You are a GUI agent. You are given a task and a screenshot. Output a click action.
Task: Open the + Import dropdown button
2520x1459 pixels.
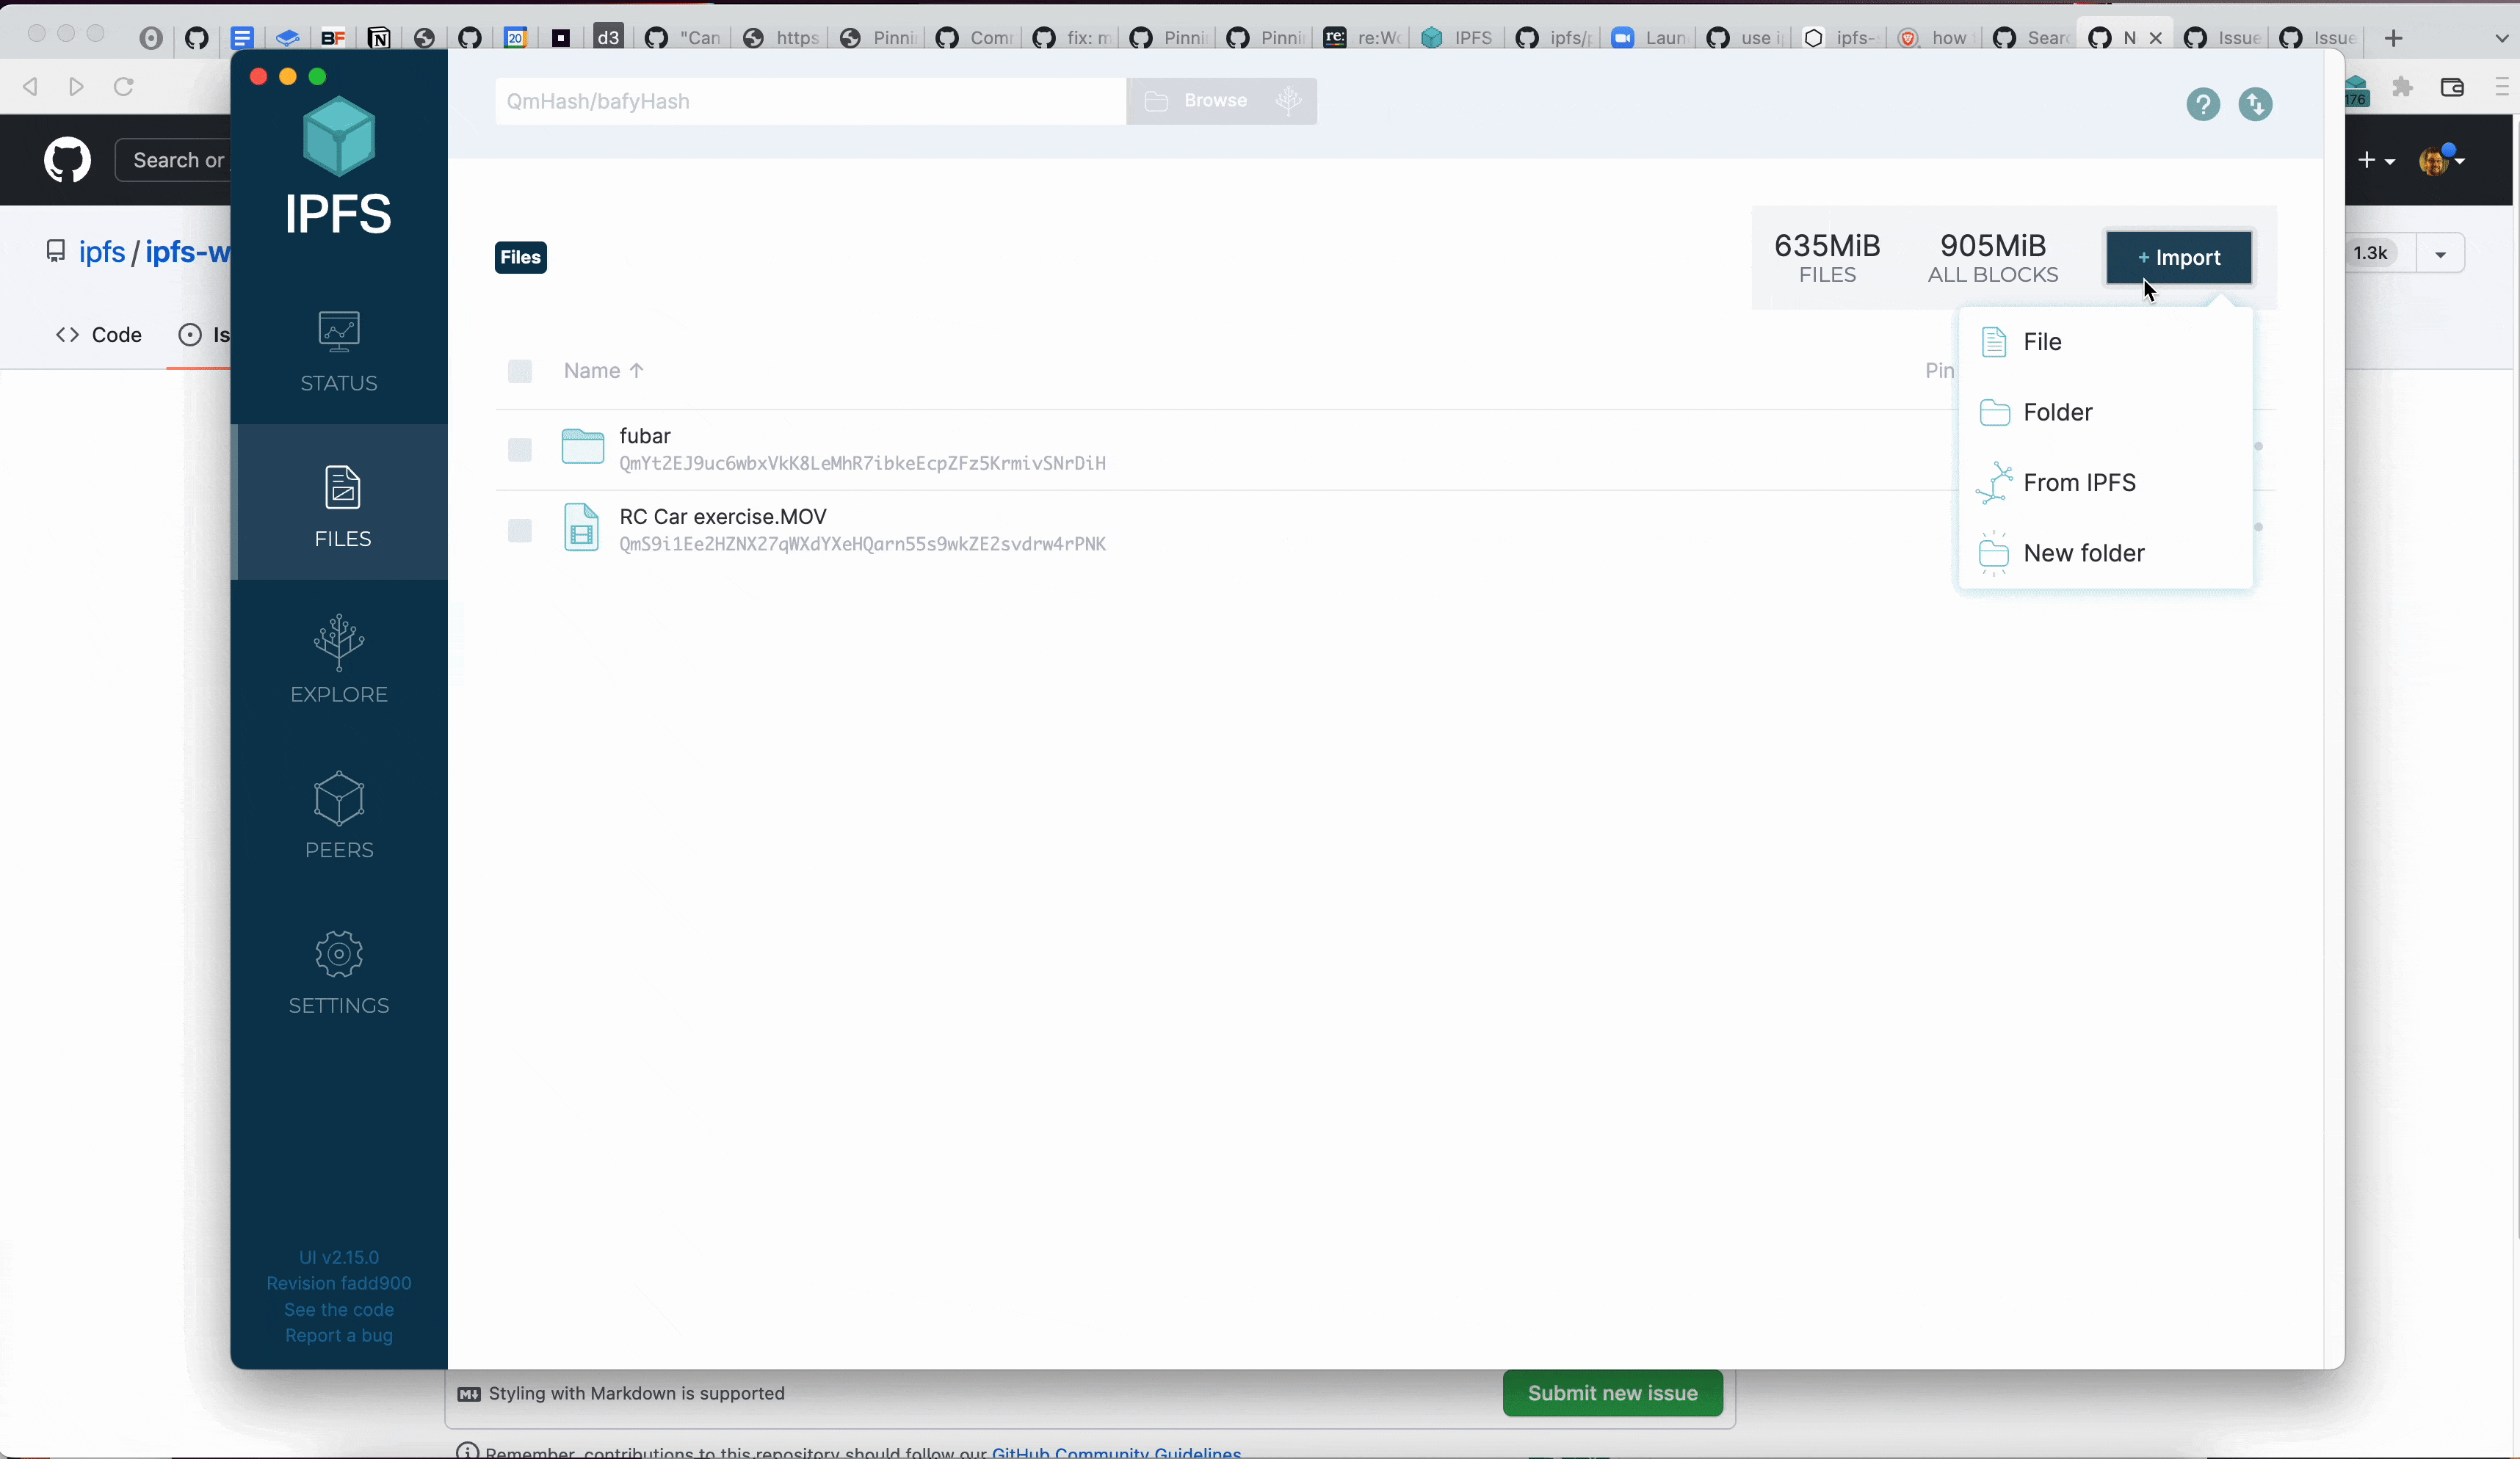pos(2179,258)
